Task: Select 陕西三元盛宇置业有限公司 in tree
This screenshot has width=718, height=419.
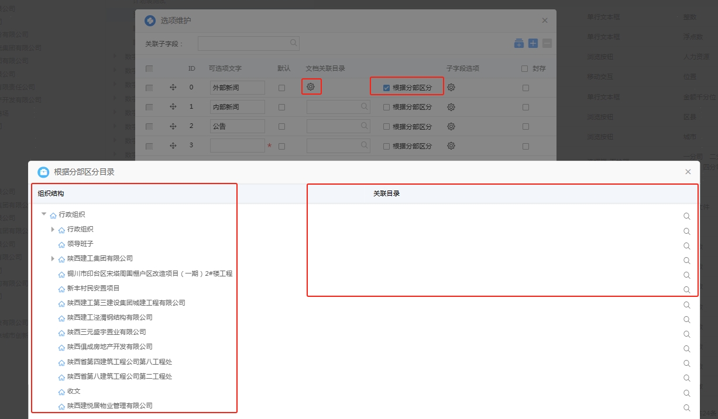Action: (107, 333)
